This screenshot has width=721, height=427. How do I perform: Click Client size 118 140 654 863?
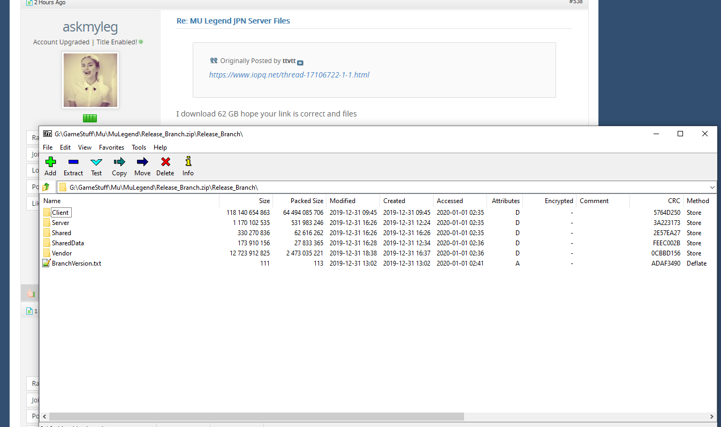pos(248,213)
